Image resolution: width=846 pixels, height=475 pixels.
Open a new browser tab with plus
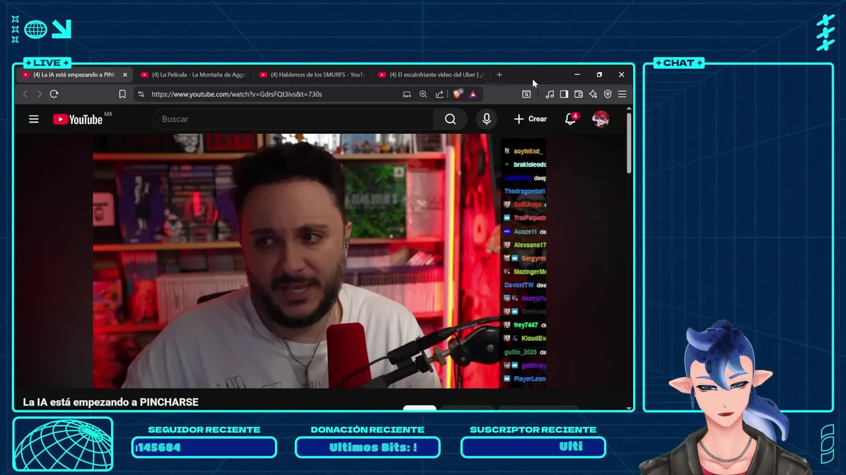[499, 75]
